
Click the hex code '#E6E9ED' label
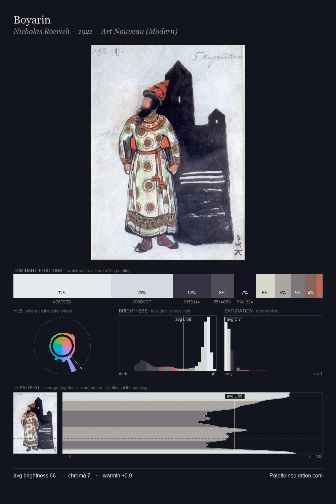62,302
